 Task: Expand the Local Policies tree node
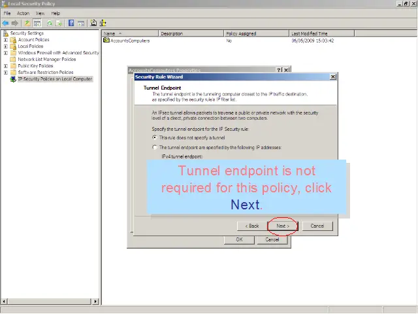point(6,46)
